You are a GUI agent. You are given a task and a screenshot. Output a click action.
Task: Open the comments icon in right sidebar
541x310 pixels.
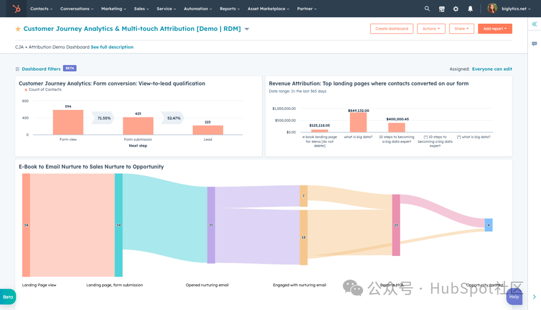[x=534, y=44]
